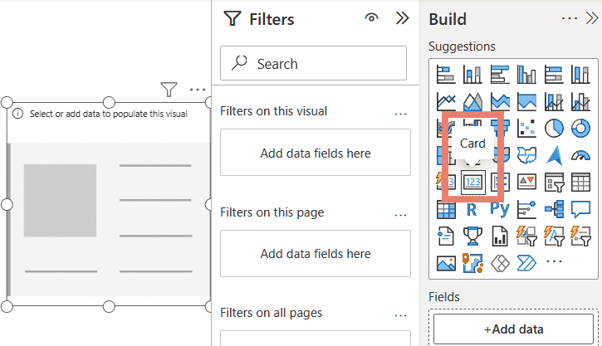Select the preview List slicer visual

tap(580, 236)
